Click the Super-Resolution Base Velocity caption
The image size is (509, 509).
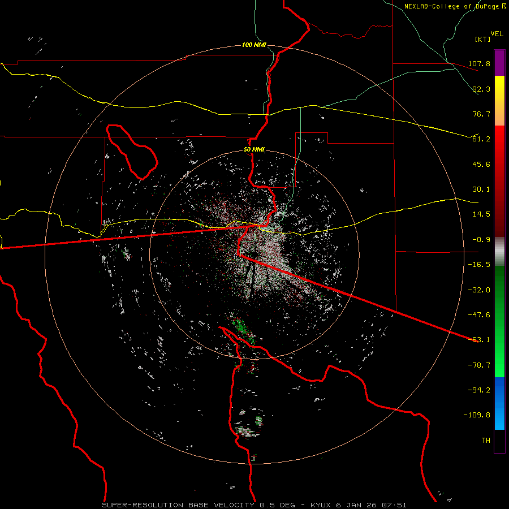tap(254, 505)
